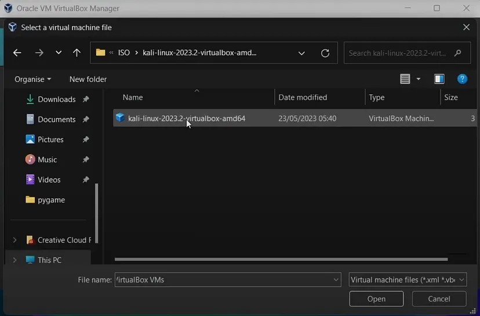Click the horizontal scrollbar of file list
480x316 pixels.
(x=281, y=259)
